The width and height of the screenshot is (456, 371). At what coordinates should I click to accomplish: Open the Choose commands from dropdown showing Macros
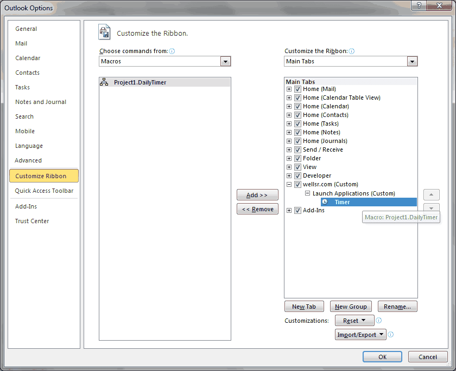225,61
